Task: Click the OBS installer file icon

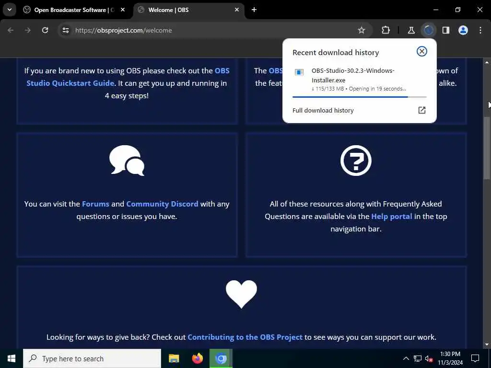Action: pyautogui.click(x=299, y=72)
